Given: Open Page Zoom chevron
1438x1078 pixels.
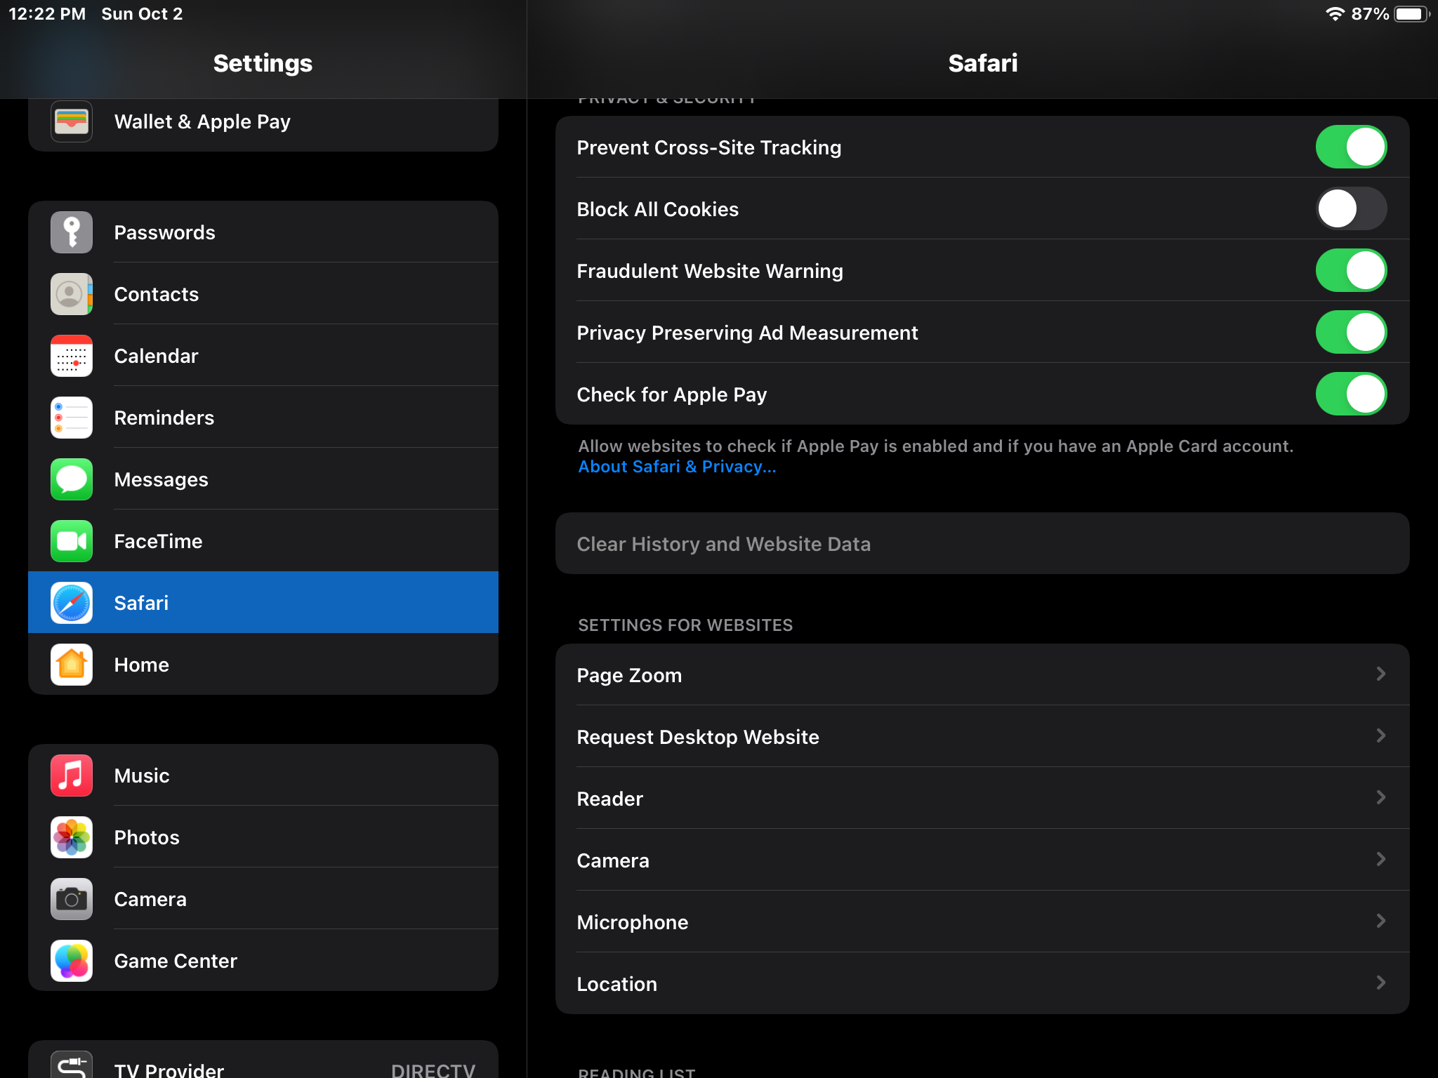Looking at the screenshot, I should 1380,674.
